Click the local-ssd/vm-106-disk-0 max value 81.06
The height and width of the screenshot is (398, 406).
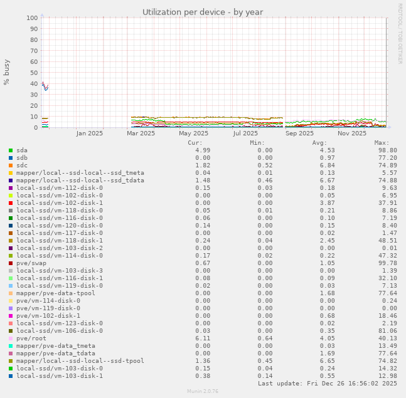(388, 331)
